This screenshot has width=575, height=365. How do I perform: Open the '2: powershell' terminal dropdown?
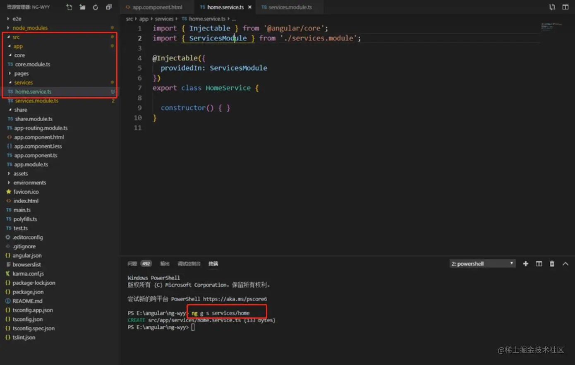(482, 264)
